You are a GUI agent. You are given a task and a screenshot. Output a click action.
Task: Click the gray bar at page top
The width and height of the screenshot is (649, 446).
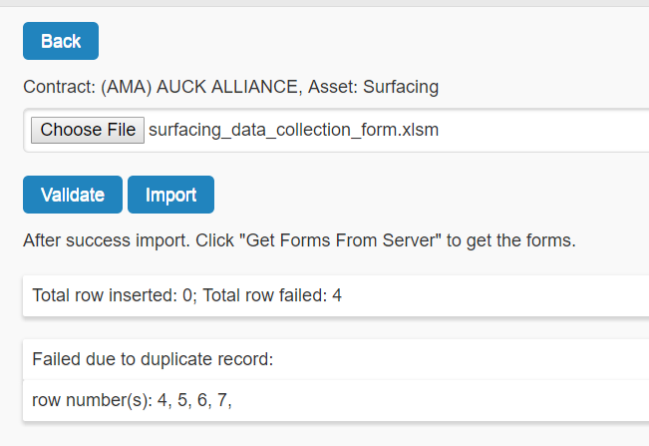tap(324, 3)
